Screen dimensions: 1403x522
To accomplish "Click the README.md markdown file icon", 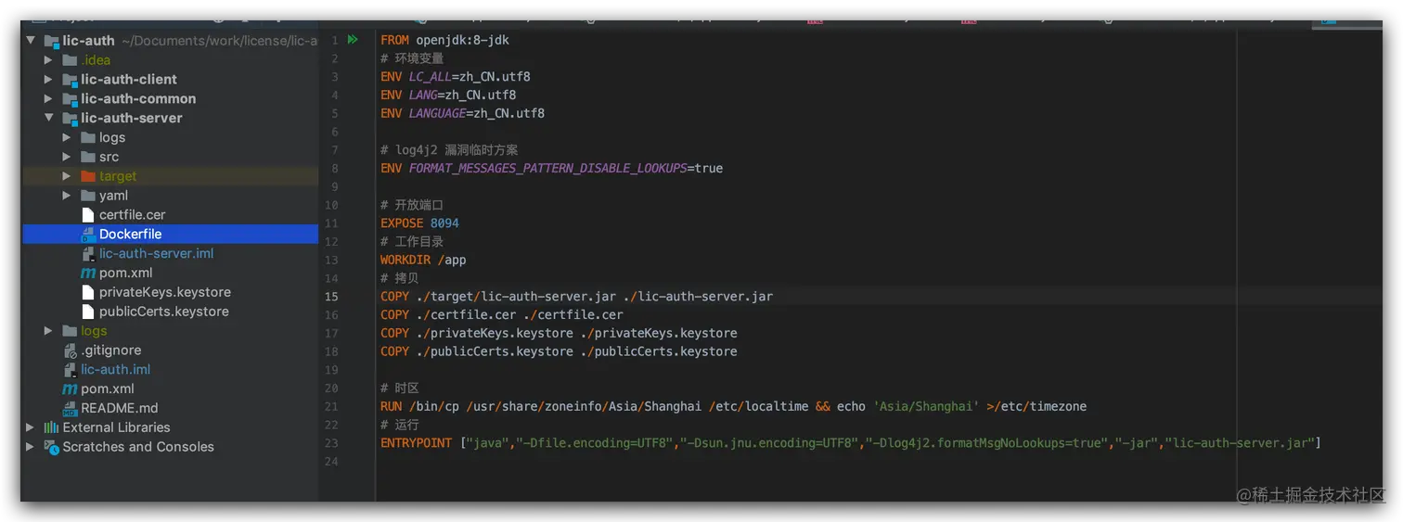I will [x=70, y=408].
